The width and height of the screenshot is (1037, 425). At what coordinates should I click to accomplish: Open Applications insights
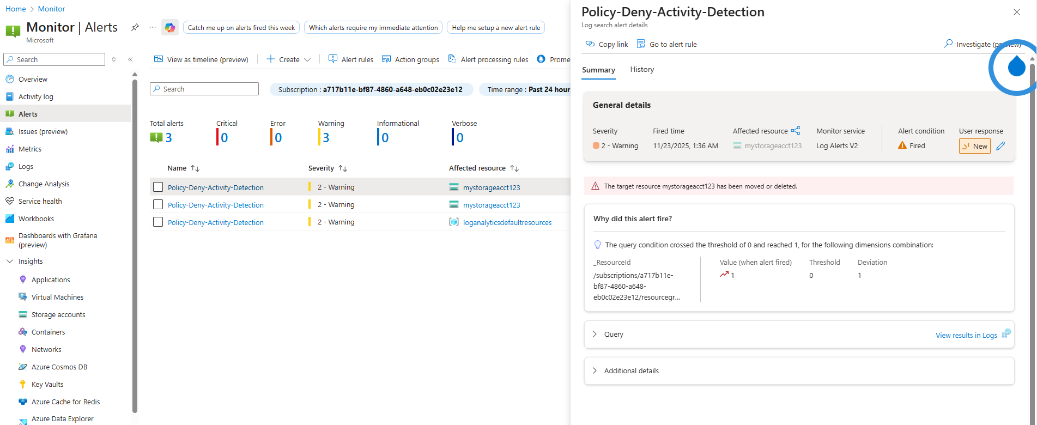[51, 280]
